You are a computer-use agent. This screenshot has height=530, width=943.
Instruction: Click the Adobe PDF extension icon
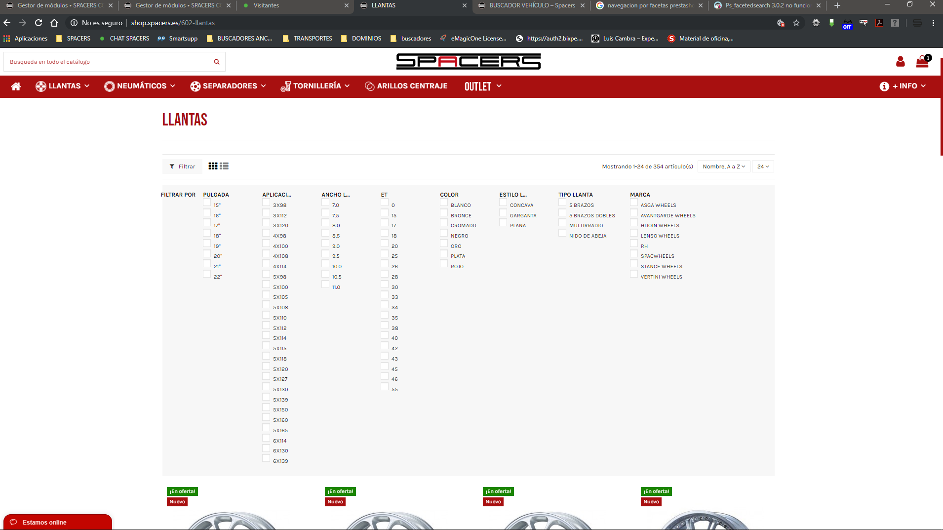879,23
